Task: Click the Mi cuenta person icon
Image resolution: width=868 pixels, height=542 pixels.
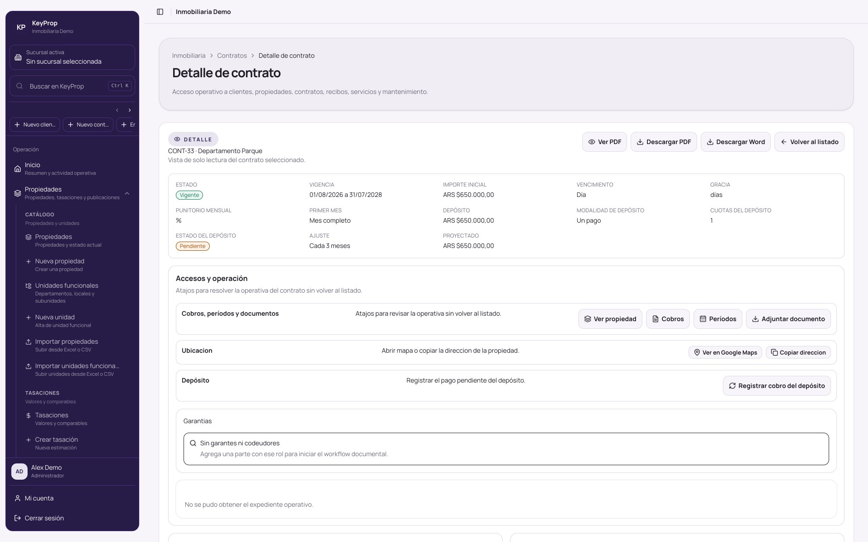Action: tap(17, 498)
